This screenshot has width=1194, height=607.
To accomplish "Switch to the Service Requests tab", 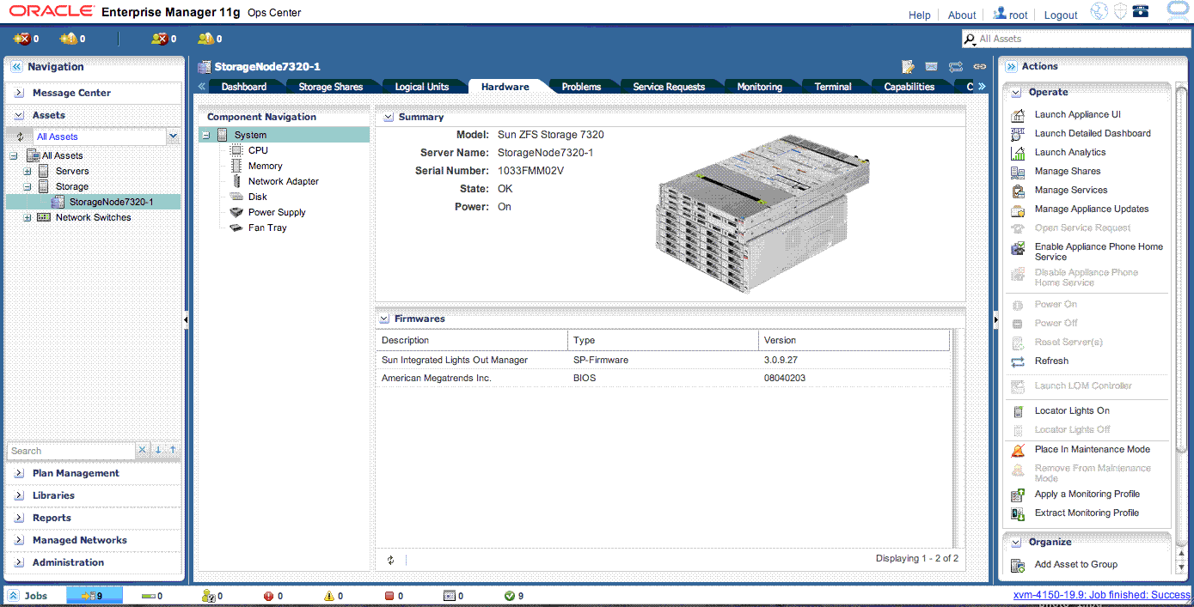I will coord(669,87).
